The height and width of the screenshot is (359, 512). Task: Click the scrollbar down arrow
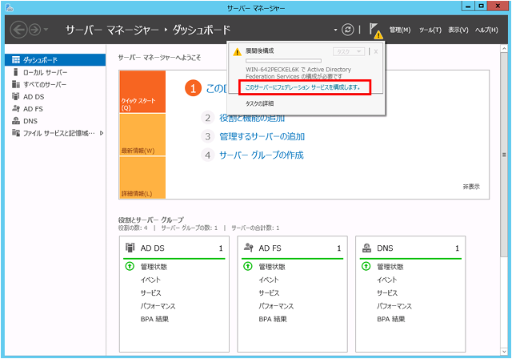504,352
